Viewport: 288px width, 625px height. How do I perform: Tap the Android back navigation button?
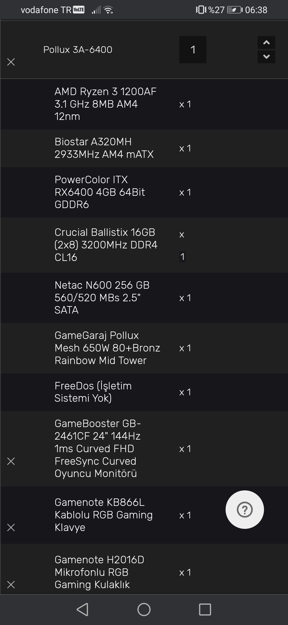click(x=83, y=610)
